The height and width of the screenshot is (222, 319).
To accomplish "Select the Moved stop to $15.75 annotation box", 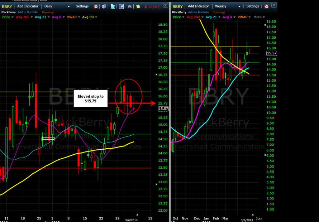I will point(91,98).
